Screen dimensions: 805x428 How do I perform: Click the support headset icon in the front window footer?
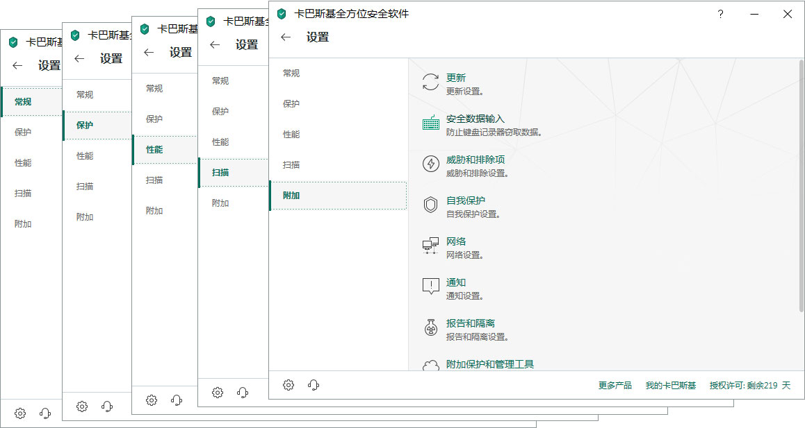coord(314,385)
